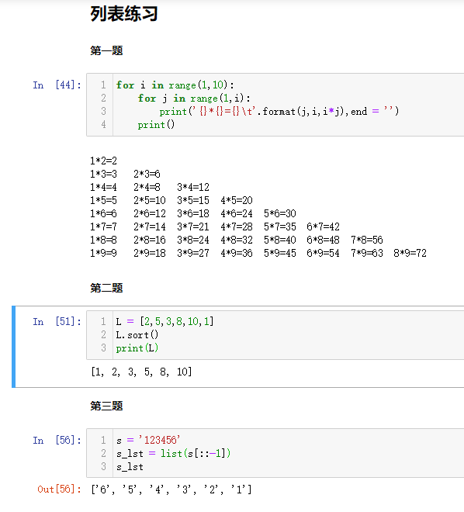This screenshot has width=464, height=512.
Task: Click output text '2*5=10'
Action: [x=150, y=200]
